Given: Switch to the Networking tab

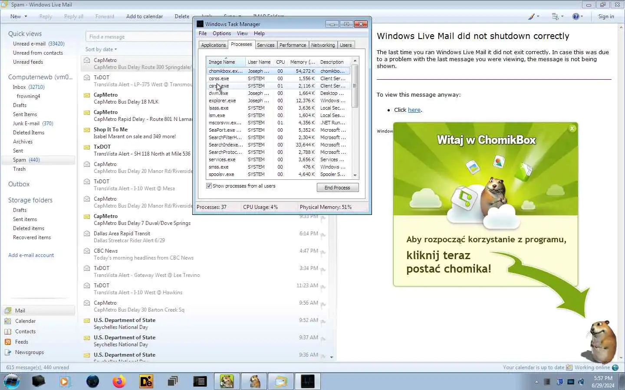Looking at the screenshot, I should [323, 45].
